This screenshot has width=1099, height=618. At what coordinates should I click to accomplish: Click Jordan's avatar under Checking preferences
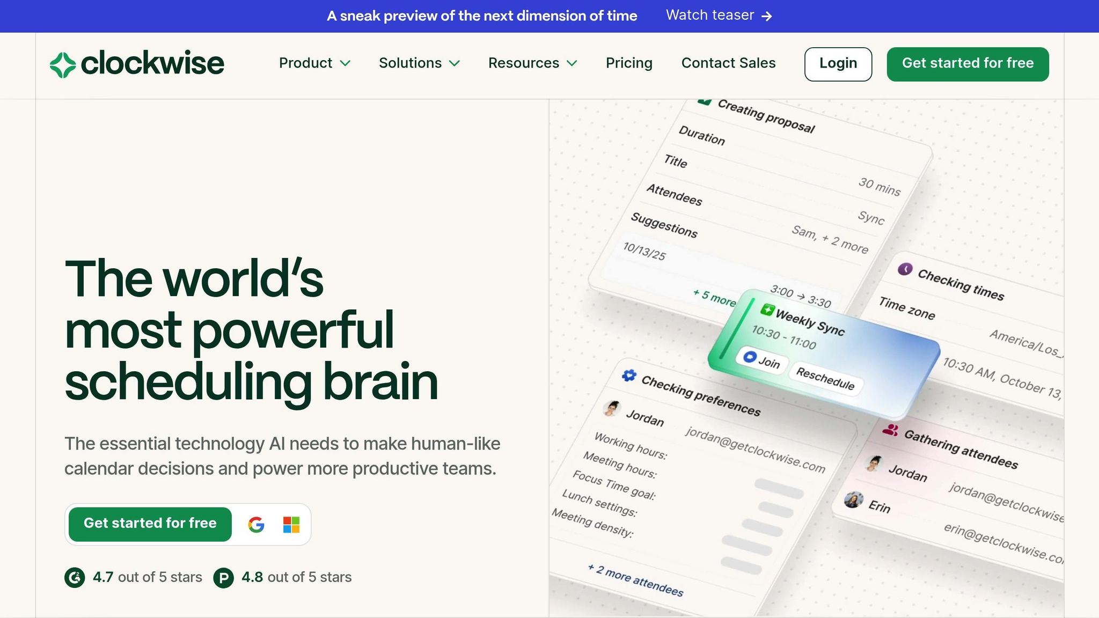click(611, 409)
